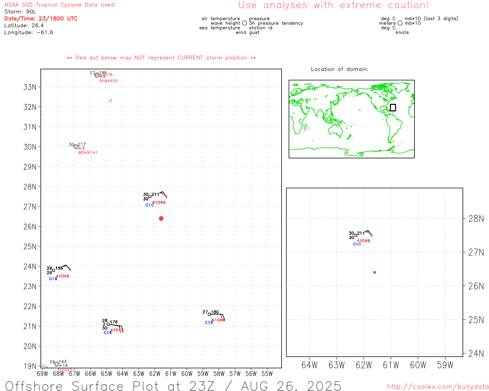Click 'air temperature' legend label
Viewport: 489px width, 391px height.
point(221,19)
